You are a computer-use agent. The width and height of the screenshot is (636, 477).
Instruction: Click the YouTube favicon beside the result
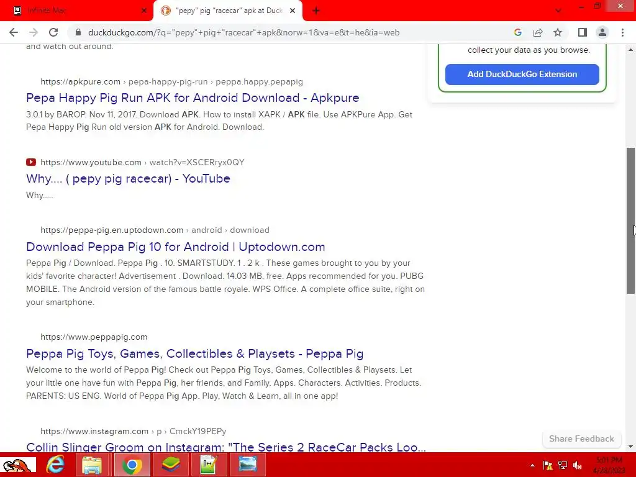[x=31, y=162]
